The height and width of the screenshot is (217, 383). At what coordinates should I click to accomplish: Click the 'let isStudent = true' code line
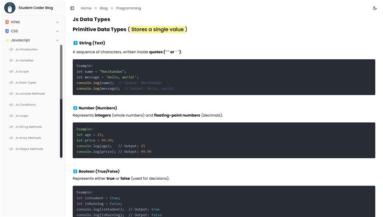pyautogui.click(x=98, y=198)
